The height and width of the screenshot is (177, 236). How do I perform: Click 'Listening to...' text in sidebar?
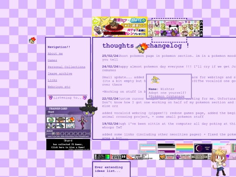[68, 98]
